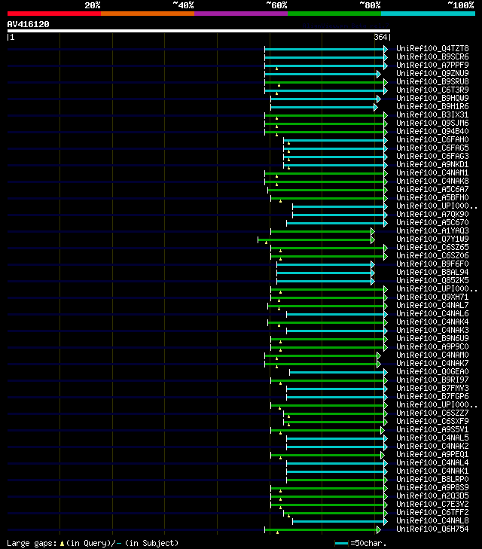Image resolution: width=482 pixels, height=549 pixels.
Task: Select the UniRef100_A9PEQ1 label
Action: coord(432,454)
